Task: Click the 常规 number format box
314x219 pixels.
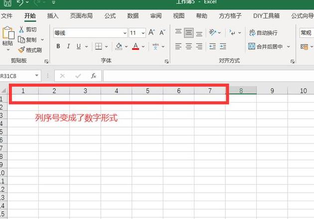Action: (x=307, y=33)
